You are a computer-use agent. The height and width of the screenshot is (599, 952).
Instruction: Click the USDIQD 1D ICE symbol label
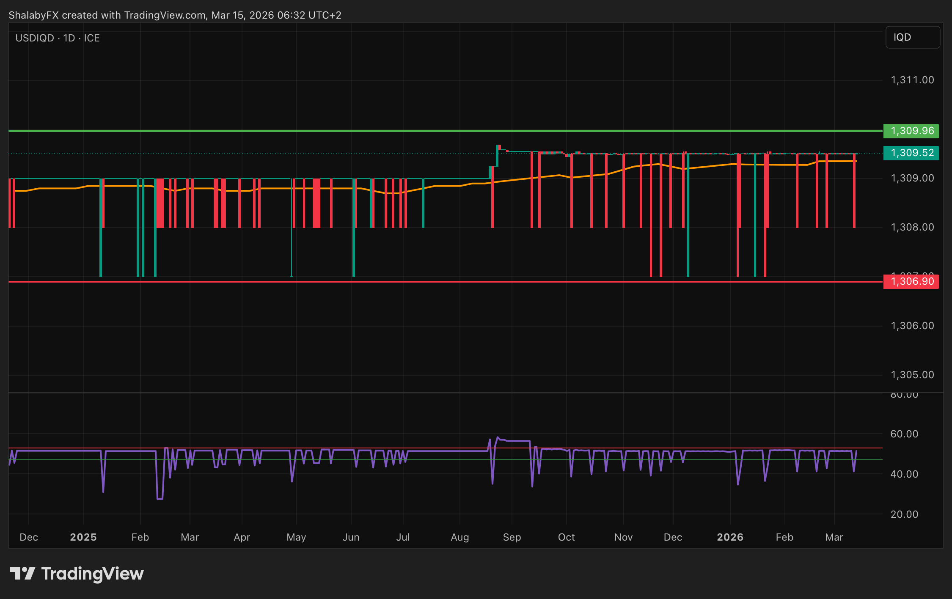point(58,38)
